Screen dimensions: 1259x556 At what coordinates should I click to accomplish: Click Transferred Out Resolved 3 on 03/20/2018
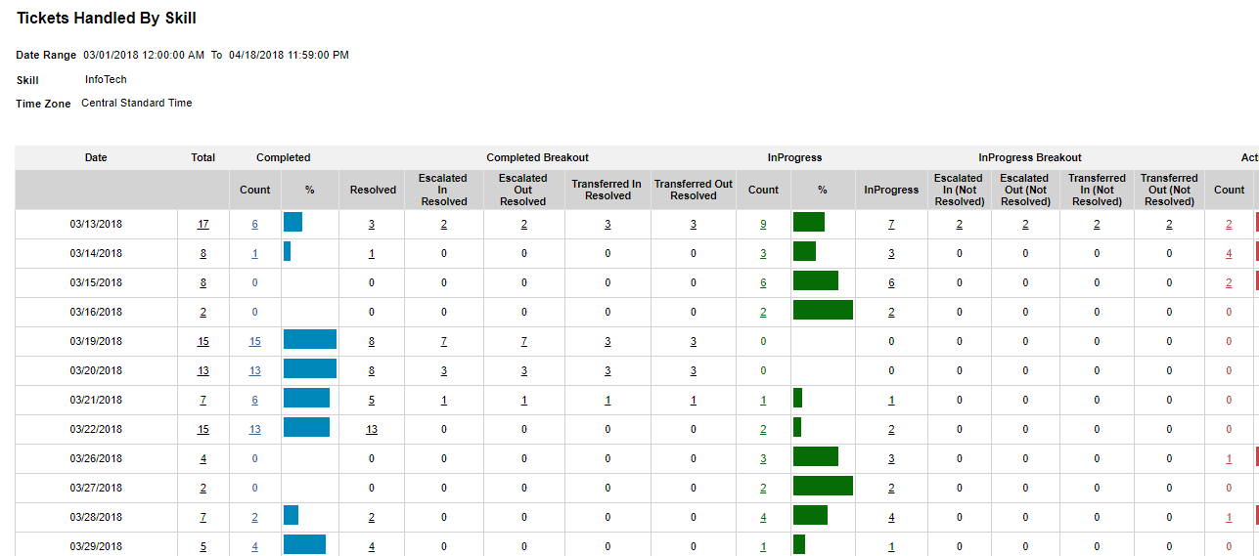point(694,371)
